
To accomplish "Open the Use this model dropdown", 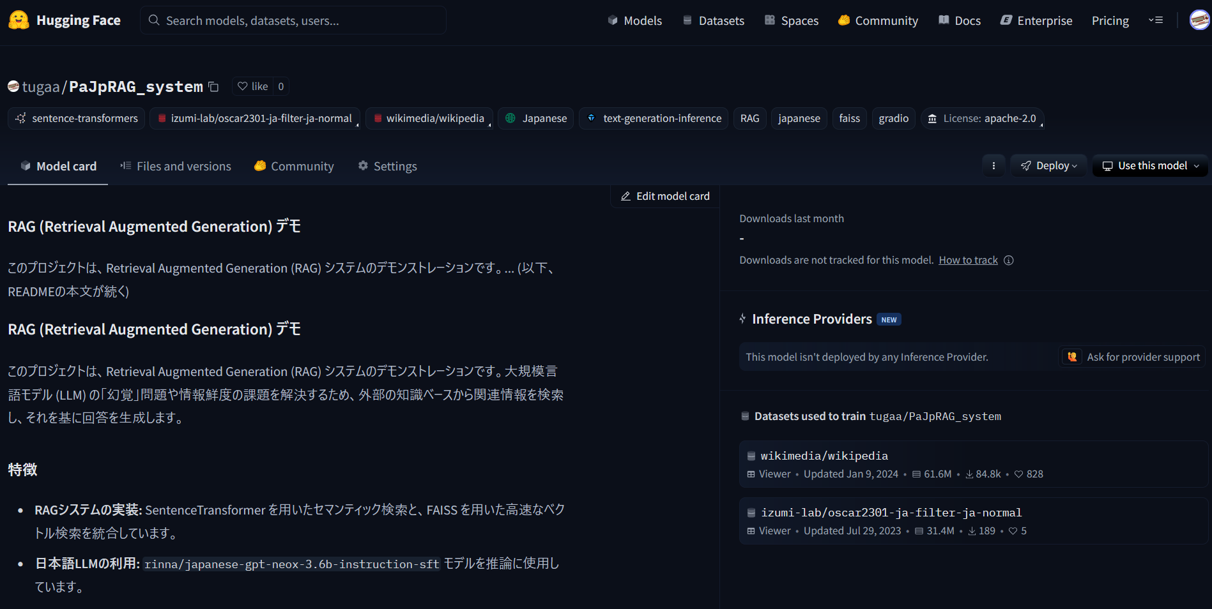I will point(1150,166).
